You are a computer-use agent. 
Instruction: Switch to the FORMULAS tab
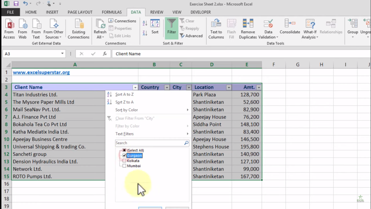point(112,12)
